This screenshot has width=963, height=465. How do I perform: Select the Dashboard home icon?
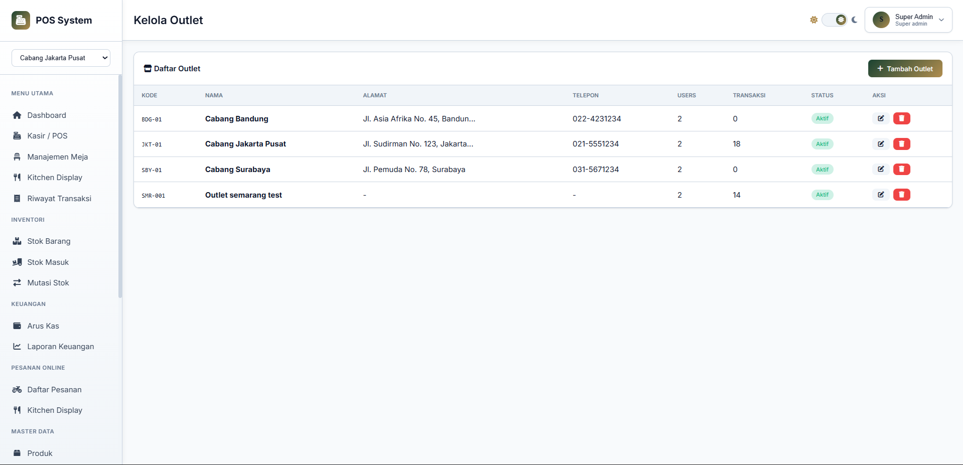coord(17,115)
